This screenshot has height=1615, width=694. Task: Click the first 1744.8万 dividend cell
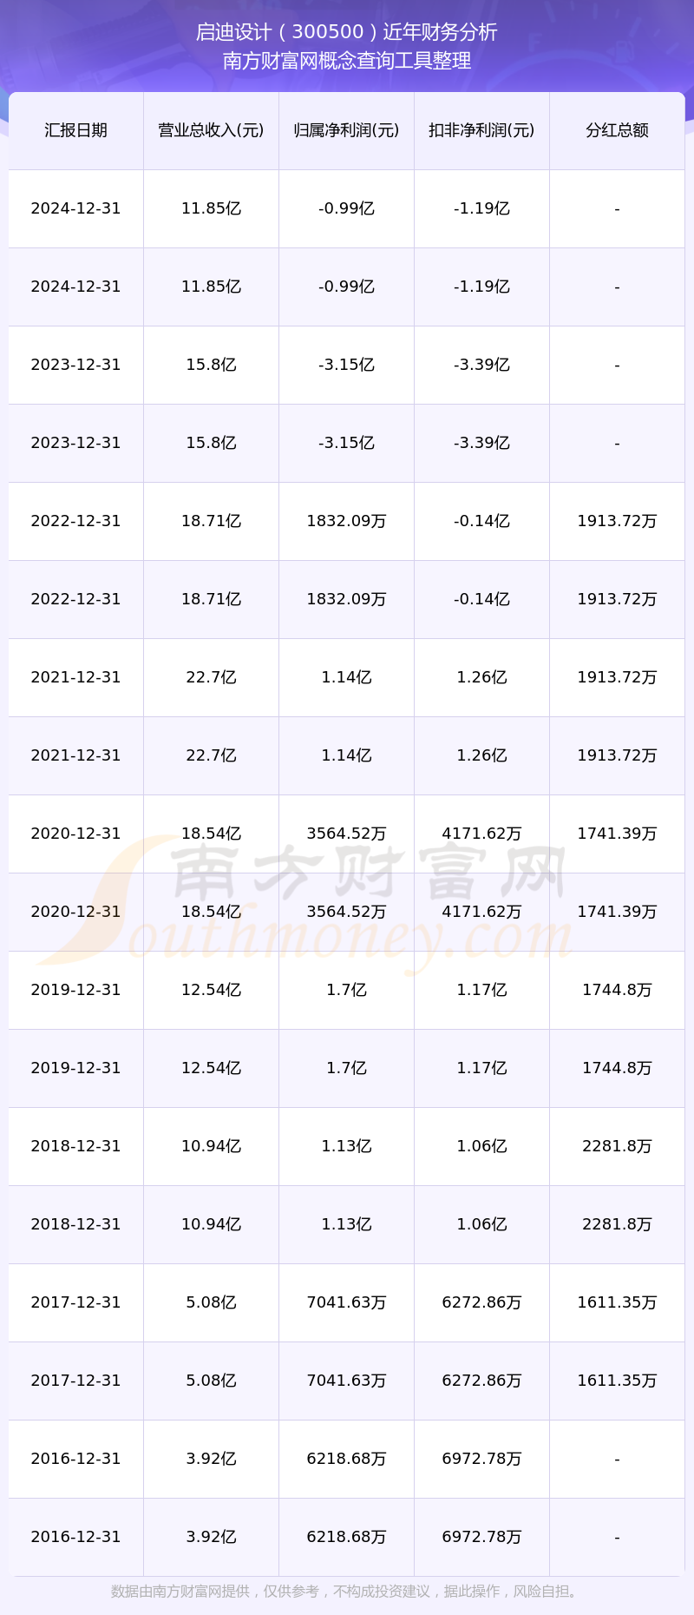click(617, 990)
